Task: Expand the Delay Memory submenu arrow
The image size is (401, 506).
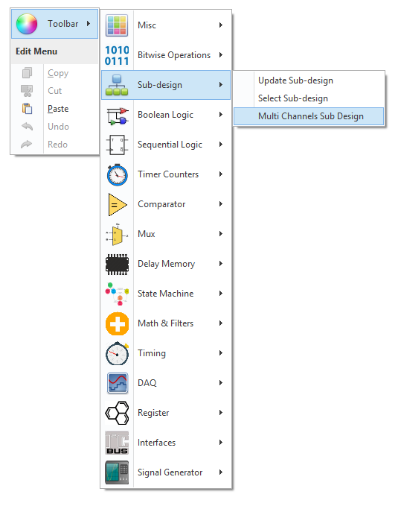Action: pos(221,264)
